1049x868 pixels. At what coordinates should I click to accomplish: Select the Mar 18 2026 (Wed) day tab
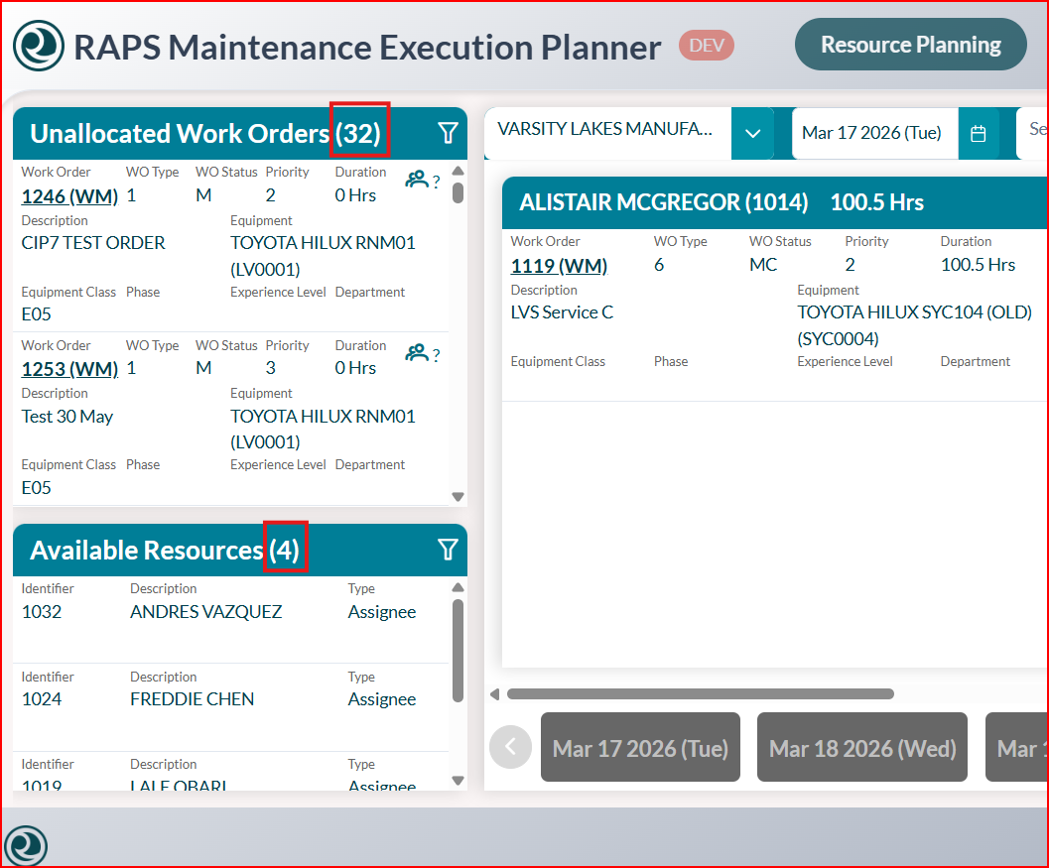click(861, 747)
